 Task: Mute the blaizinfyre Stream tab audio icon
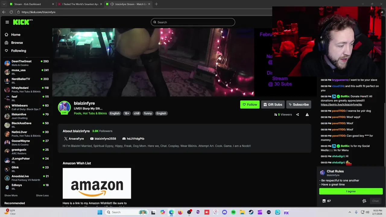(x=112, y=4)
